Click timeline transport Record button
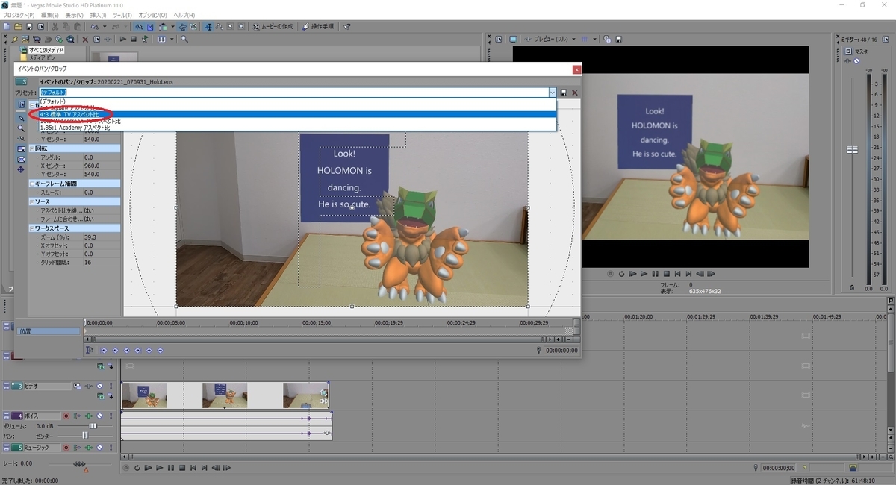Image resolution: width=896 pixels, height=485 pixels. 126,468
